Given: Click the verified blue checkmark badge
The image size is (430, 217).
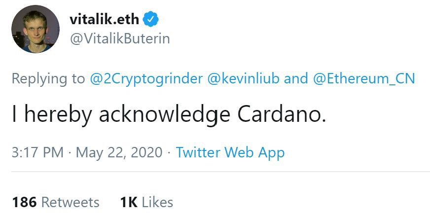Looking at the screenshot, I should pos(151,19).
